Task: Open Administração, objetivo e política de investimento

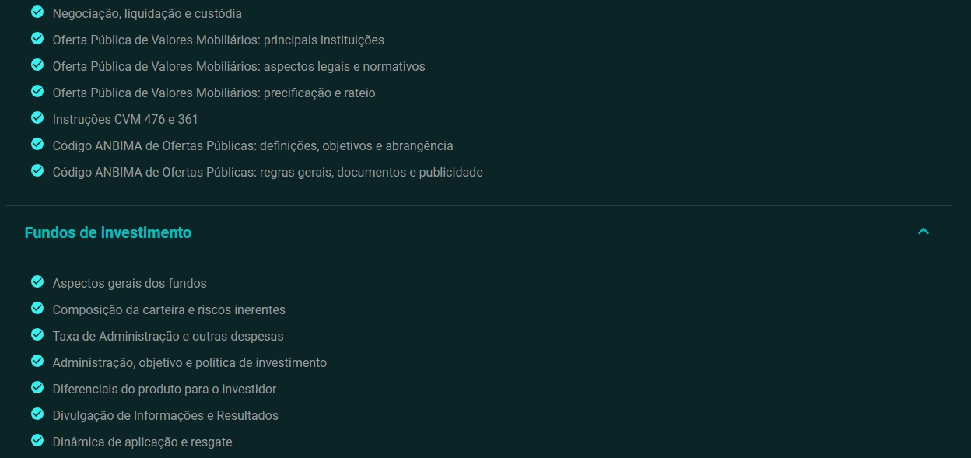Action: tap(190, 362)
